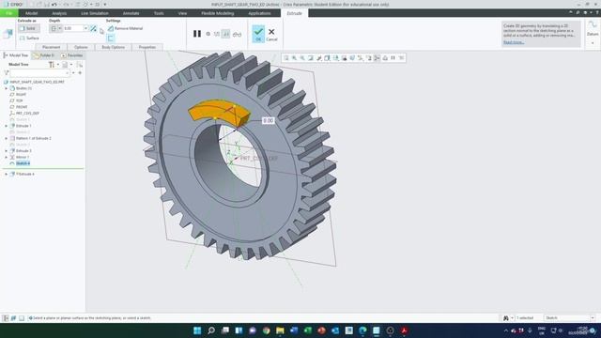Click the Read more link

(x=514, y=42)
